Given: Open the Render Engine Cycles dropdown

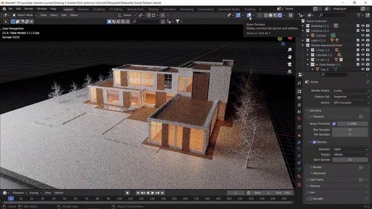Looking at the screenshot, I should (351, 91).
